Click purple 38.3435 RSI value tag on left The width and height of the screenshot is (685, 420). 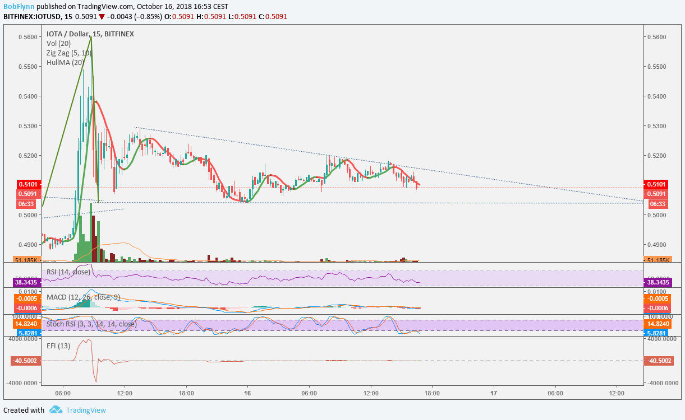coord(26,283)
